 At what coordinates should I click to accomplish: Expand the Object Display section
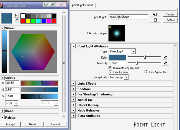click(73, 105)
